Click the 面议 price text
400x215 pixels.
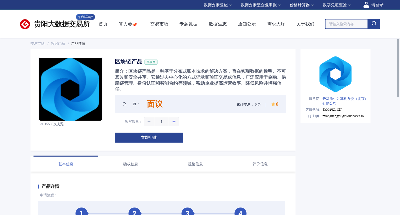(155, 104)
